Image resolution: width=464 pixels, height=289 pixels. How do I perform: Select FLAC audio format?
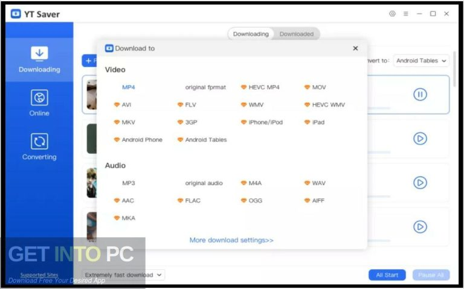click(188, 200)
